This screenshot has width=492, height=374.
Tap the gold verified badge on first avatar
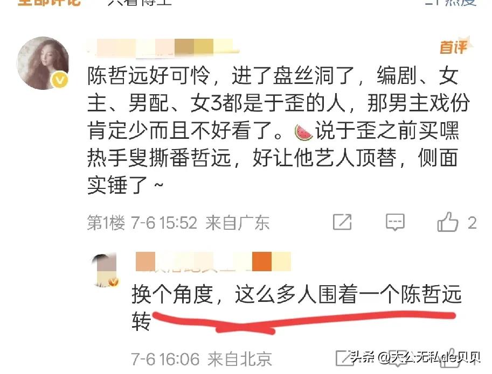tap(60, 80)
